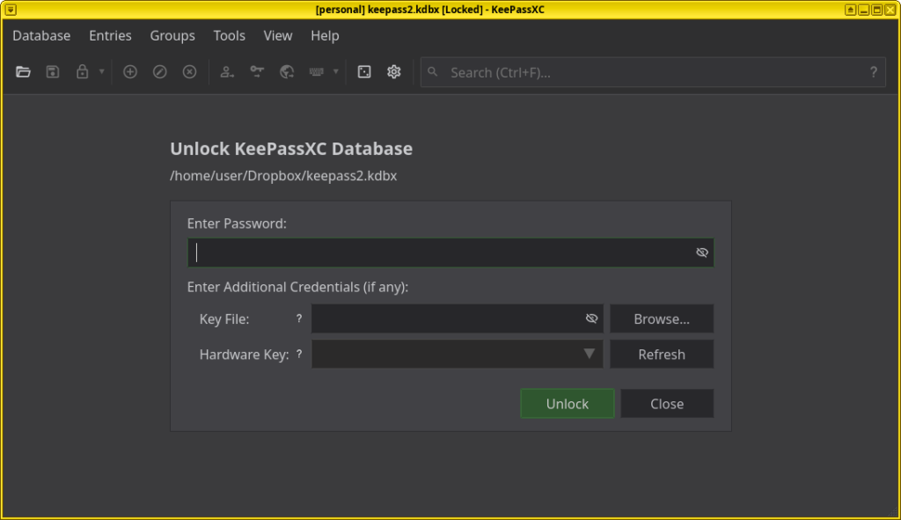Toggle key file field visibility eye
Screen dimensions: 901x520
[x=591, y=319]
